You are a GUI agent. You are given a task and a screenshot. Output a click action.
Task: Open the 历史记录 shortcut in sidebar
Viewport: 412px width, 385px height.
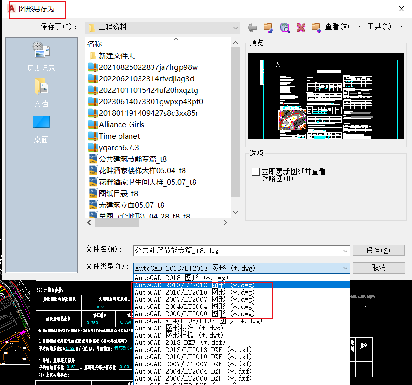pos(41,57)
